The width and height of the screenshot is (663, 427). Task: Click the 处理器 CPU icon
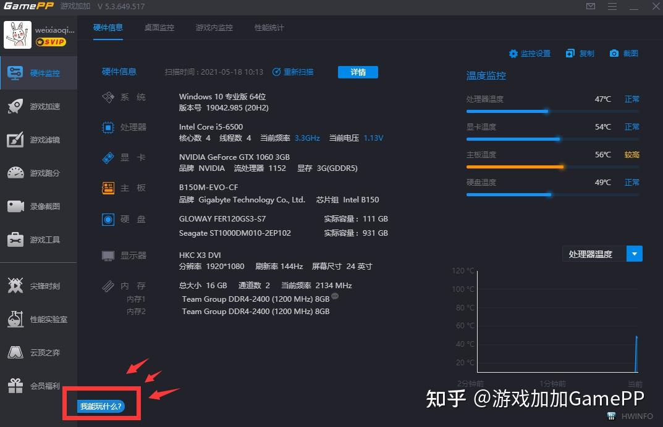[x=108, y=127]
